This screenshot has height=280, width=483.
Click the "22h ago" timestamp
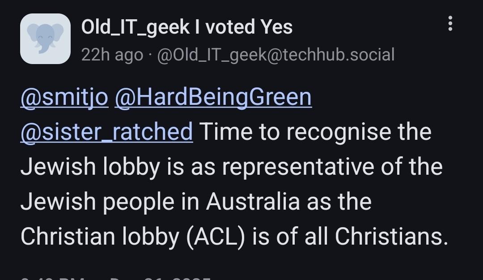coord(112,55)
